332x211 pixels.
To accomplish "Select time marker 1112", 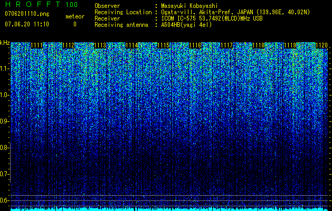I will [69, 45].
